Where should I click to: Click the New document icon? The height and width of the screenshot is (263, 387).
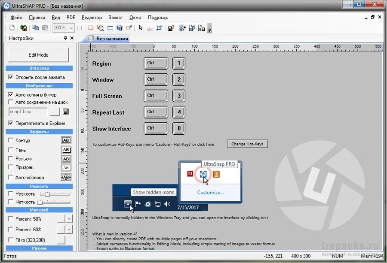click(x=12, y=27)
